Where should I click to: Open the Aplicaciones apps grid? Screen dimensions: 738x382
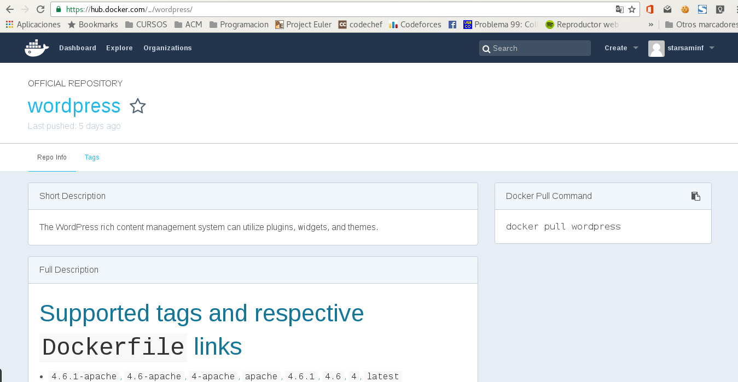[33, 25]
